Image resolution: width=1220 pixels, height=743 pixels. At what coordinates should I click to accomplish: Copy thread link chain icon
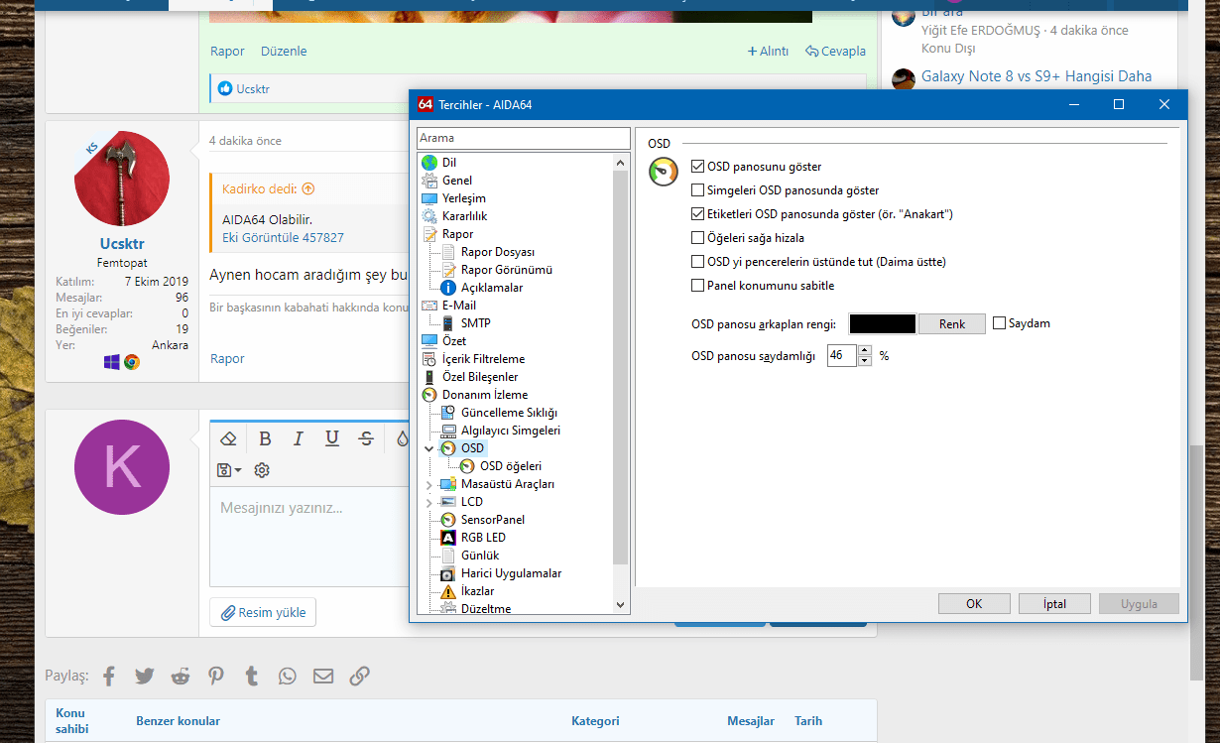(360, 677)
